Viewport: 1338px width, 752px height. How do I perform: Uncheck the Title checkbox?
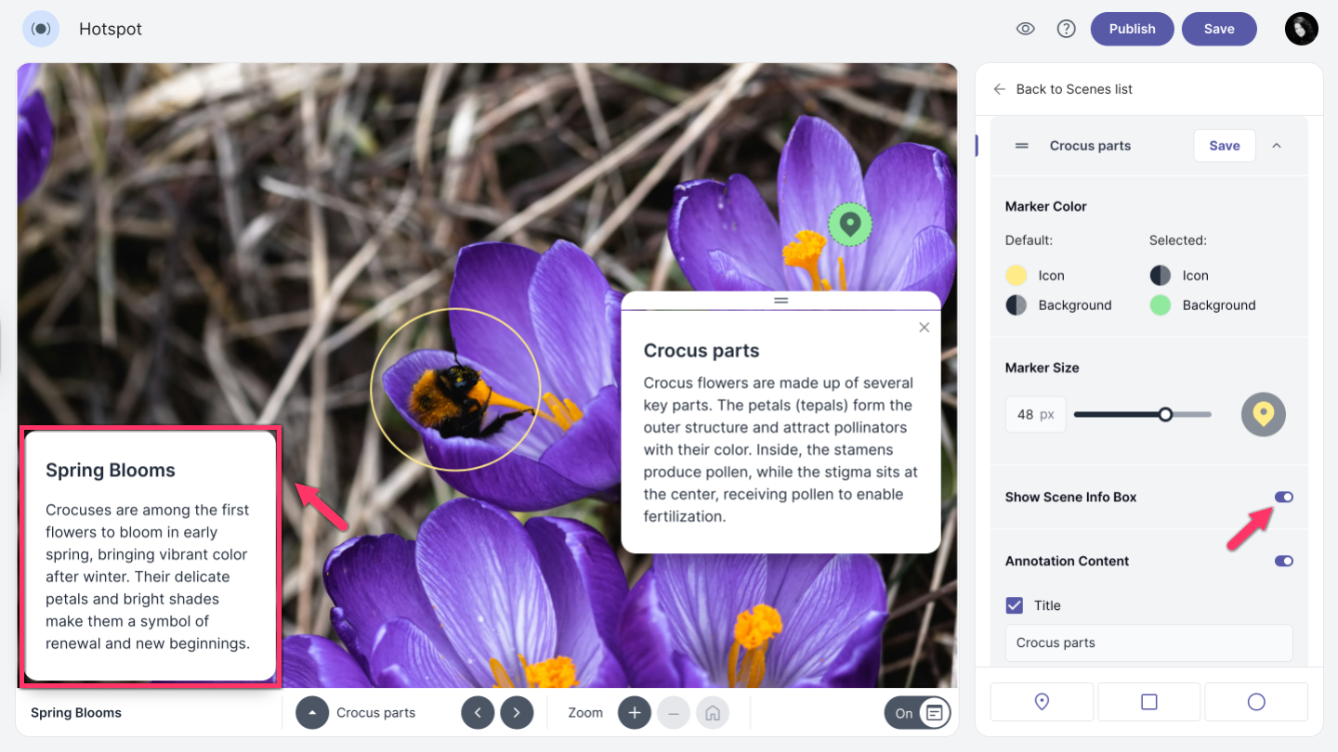(x=1015, y=605)
